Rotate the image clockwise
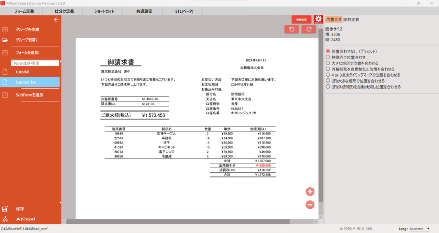Viewport: 439px width, 233px height. point(309,29)
